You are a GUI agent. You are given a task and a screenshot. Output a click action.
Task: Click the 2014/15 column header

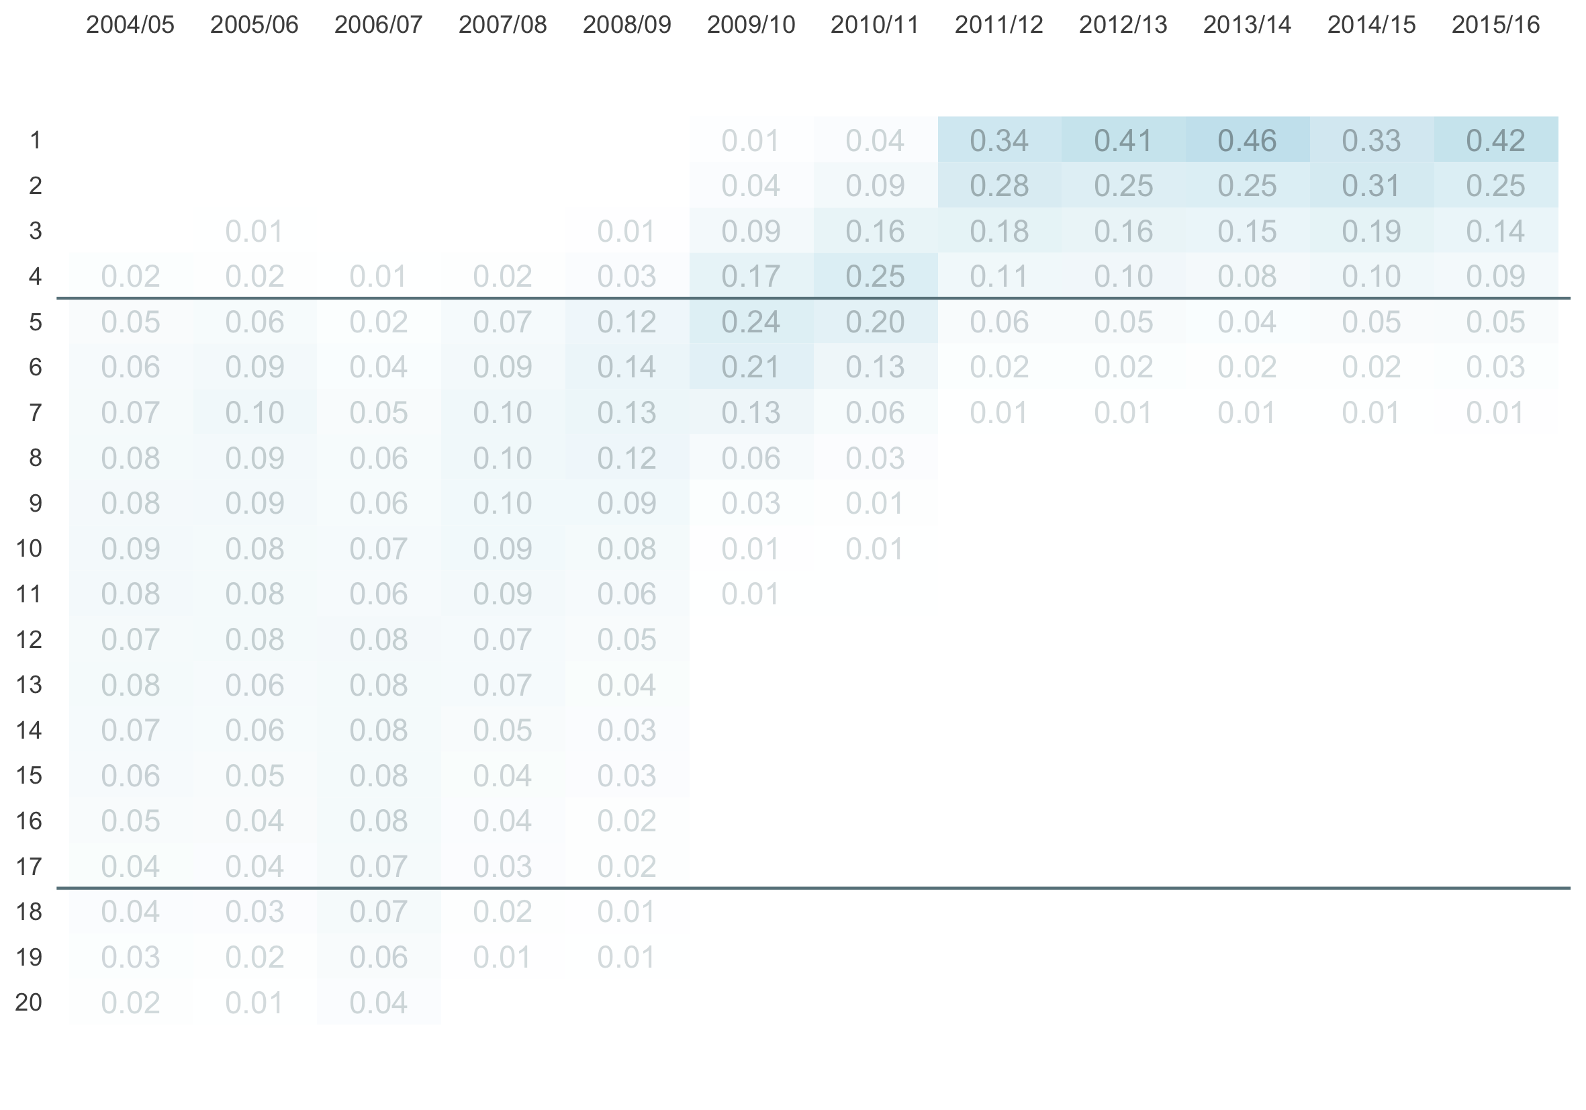coord(1371,25)
